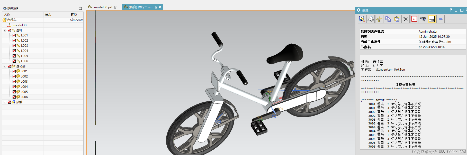The height and width of the screenshot is (155, 467).
Task: Click the 运动副 folder icon
Action: (x=13, y=66)
